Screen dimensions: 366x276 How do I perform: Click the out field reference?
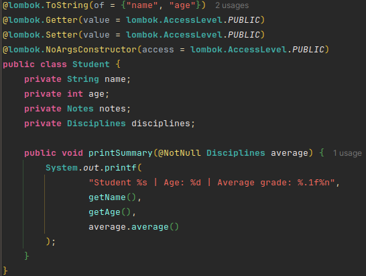(x=91, y=168)
